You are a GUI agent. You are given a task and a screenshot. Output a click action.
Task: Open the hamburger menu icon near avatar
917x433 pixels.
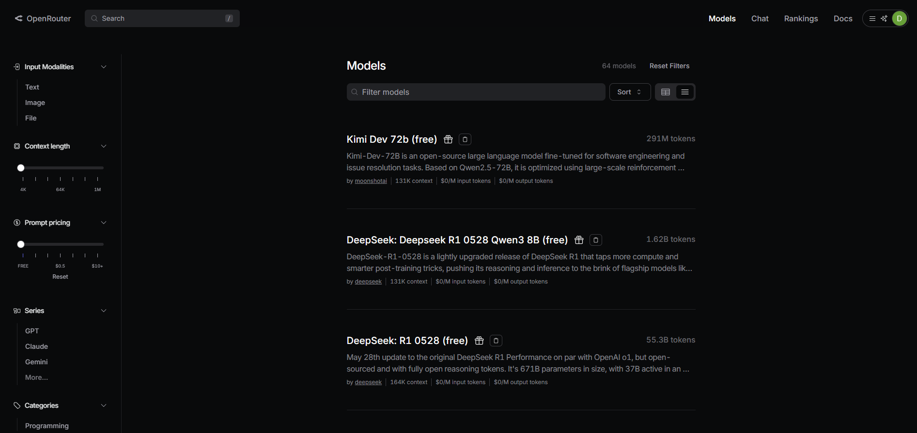872,18
